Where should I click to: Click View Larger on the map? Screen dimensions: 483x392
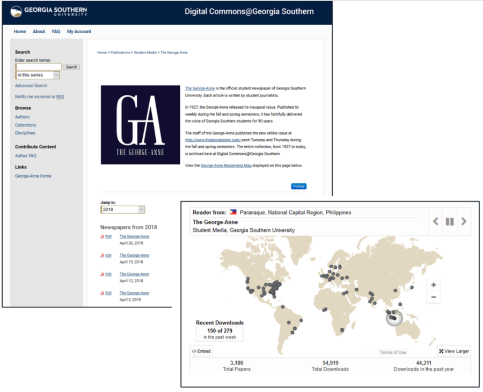[454, 351]
